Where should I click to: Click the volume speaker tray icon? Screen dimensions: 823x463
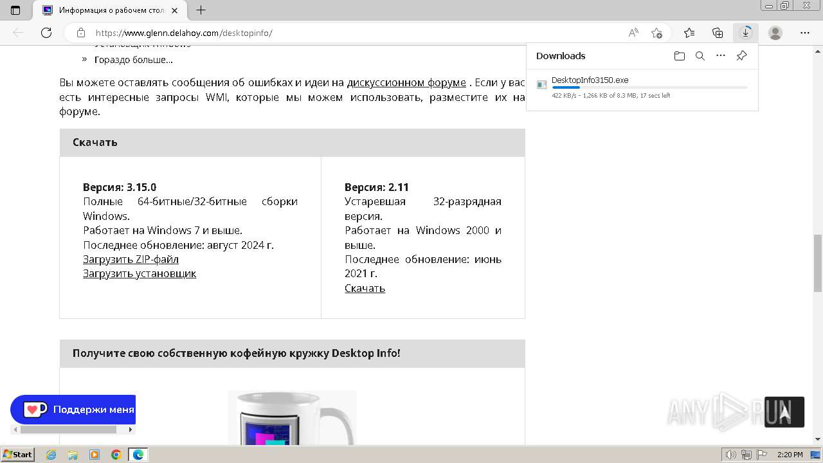pos(731,455)
